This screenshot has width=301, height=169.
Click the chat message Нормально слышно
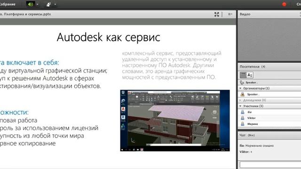pyautogui.click(x=256, y=146)
